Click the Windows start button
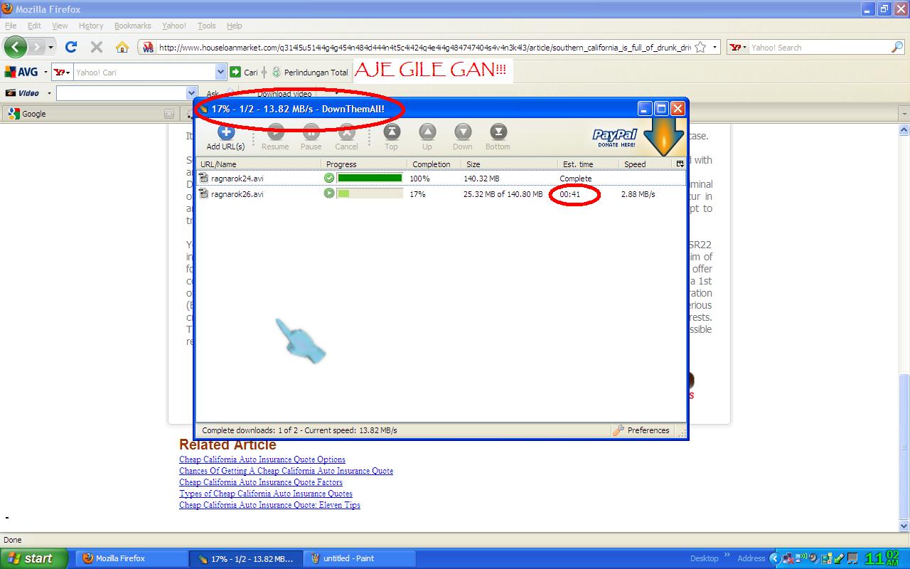This screenshot has height=569, width=910. click(x=34, y=558)
